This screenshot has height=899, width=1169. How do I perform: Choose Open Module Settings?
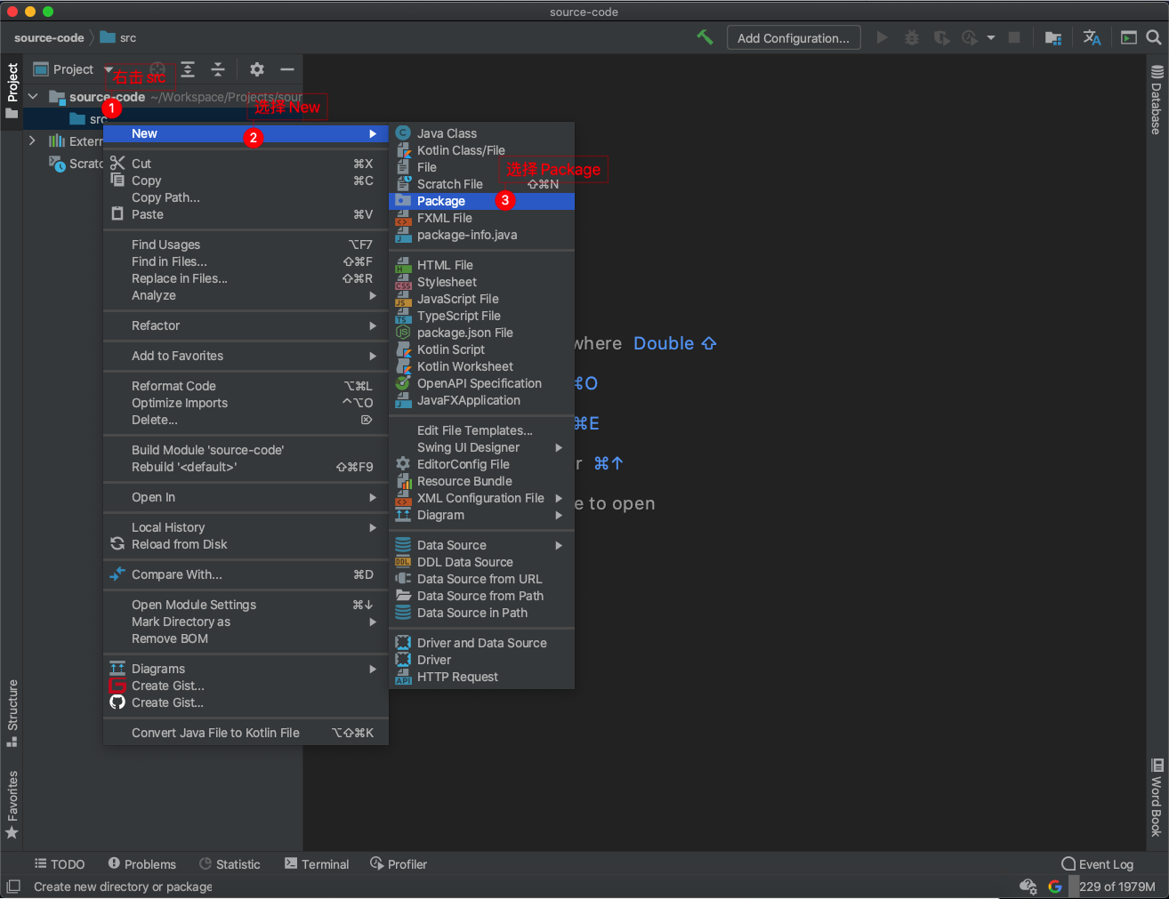tap(246, 605)
